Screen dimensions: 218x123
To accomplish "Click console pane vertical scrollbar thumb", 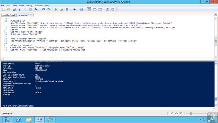I will [x=216, y=99].
